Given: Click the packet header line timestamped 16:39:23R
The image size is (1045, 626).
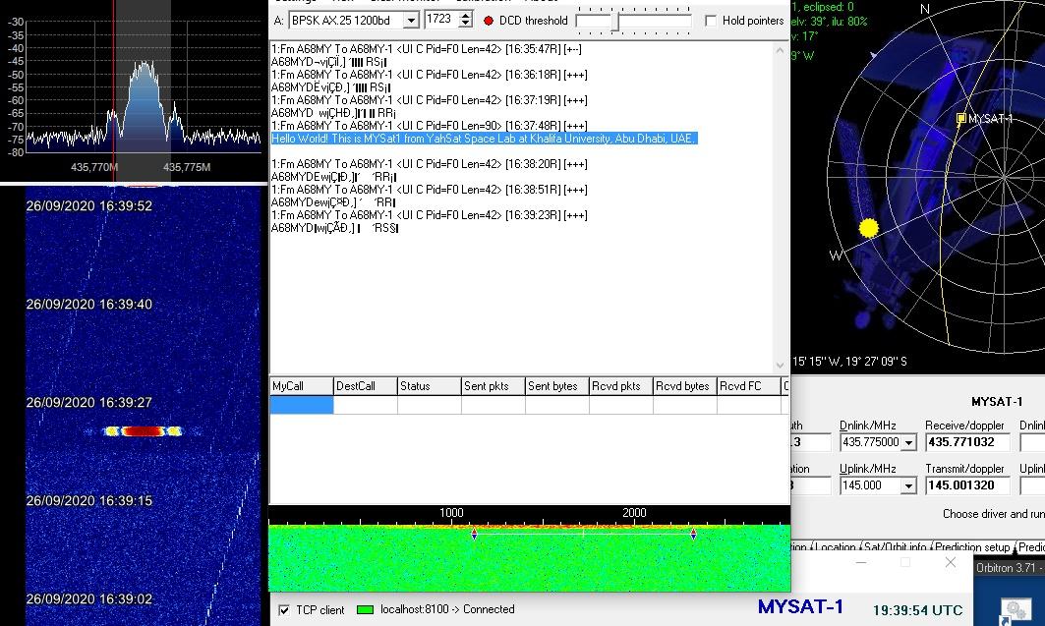Looking at the screenshot, I should pos(430,215).
